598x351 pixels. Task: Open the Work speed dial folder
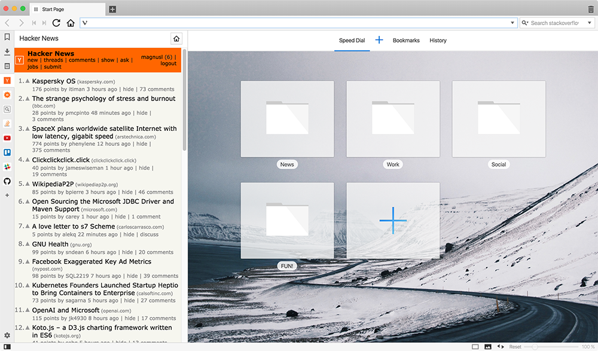pos(393,119)
